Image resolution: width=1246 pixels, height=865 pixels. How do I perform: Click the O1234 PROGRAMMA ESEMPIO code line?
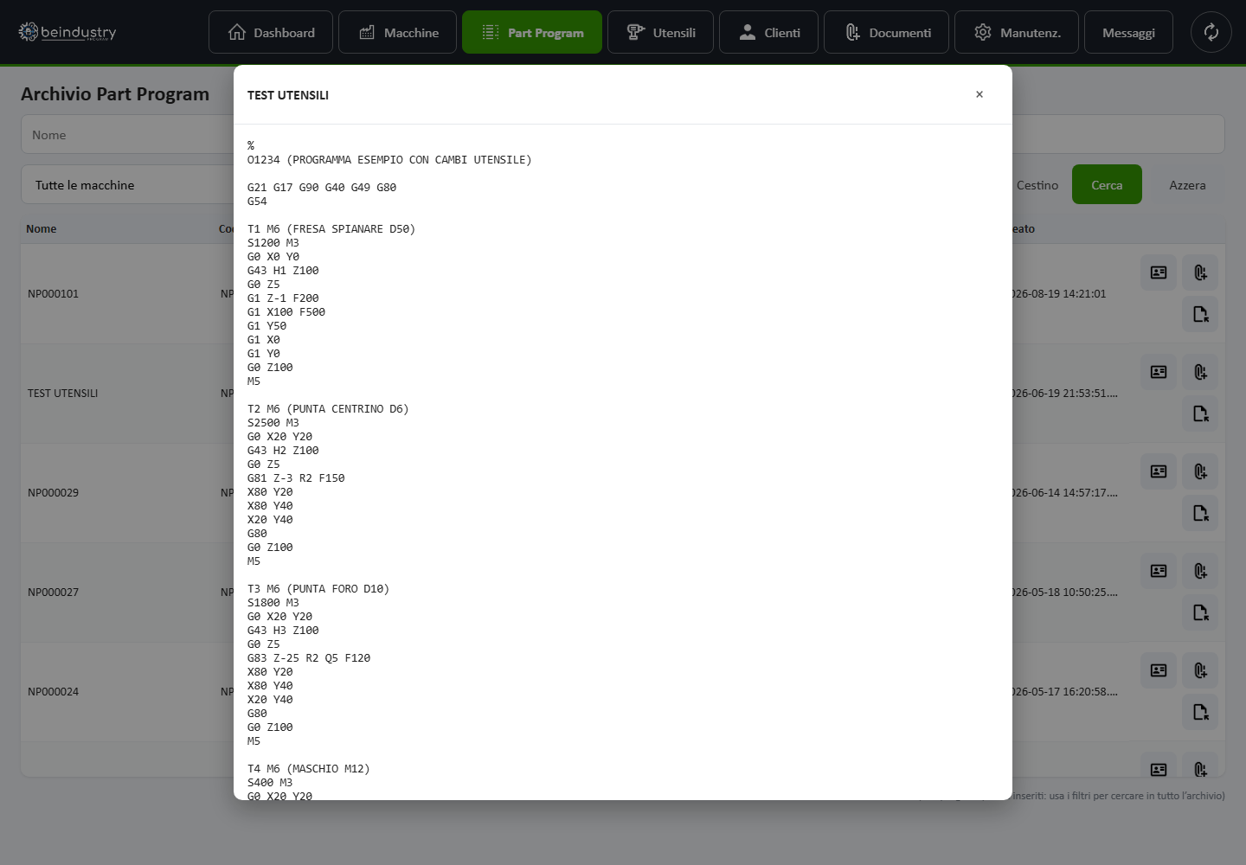point(389,159)
